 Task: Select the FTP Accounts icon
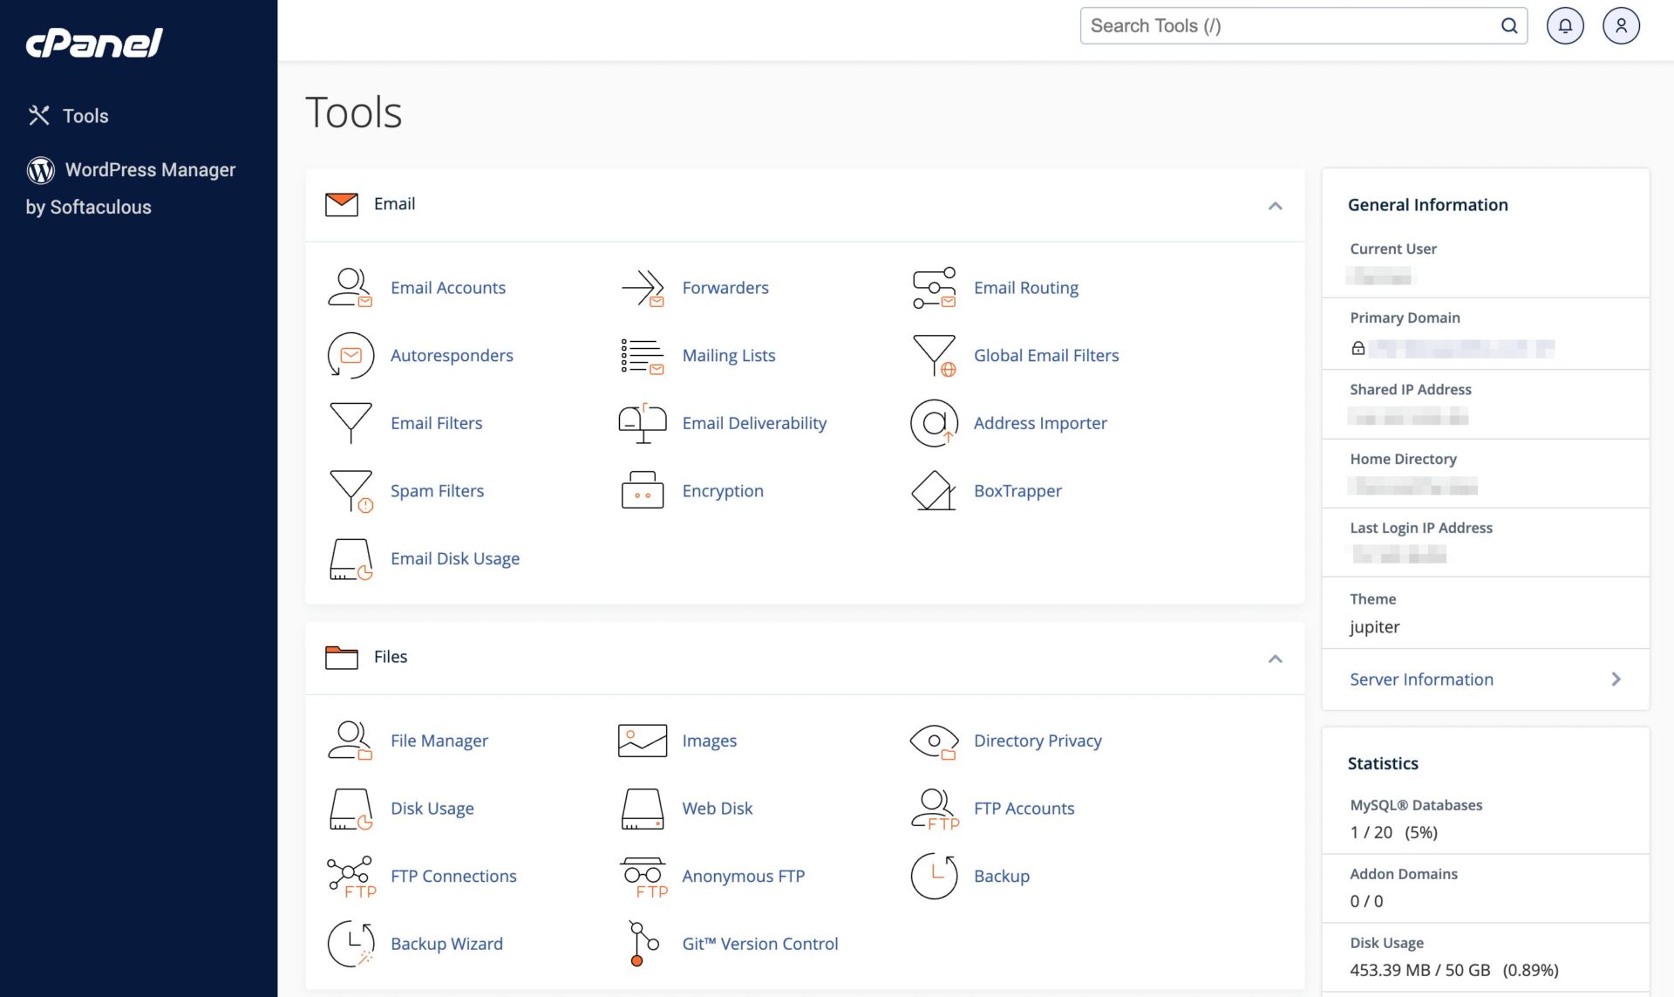click(x=934, y=809)
